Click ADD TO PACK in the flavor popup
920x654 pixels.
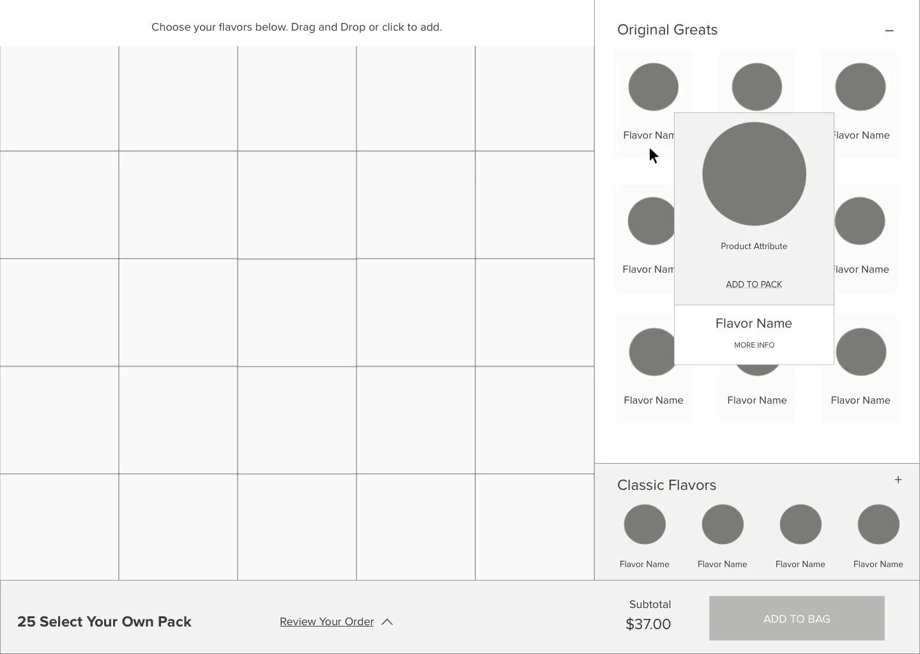754,284
